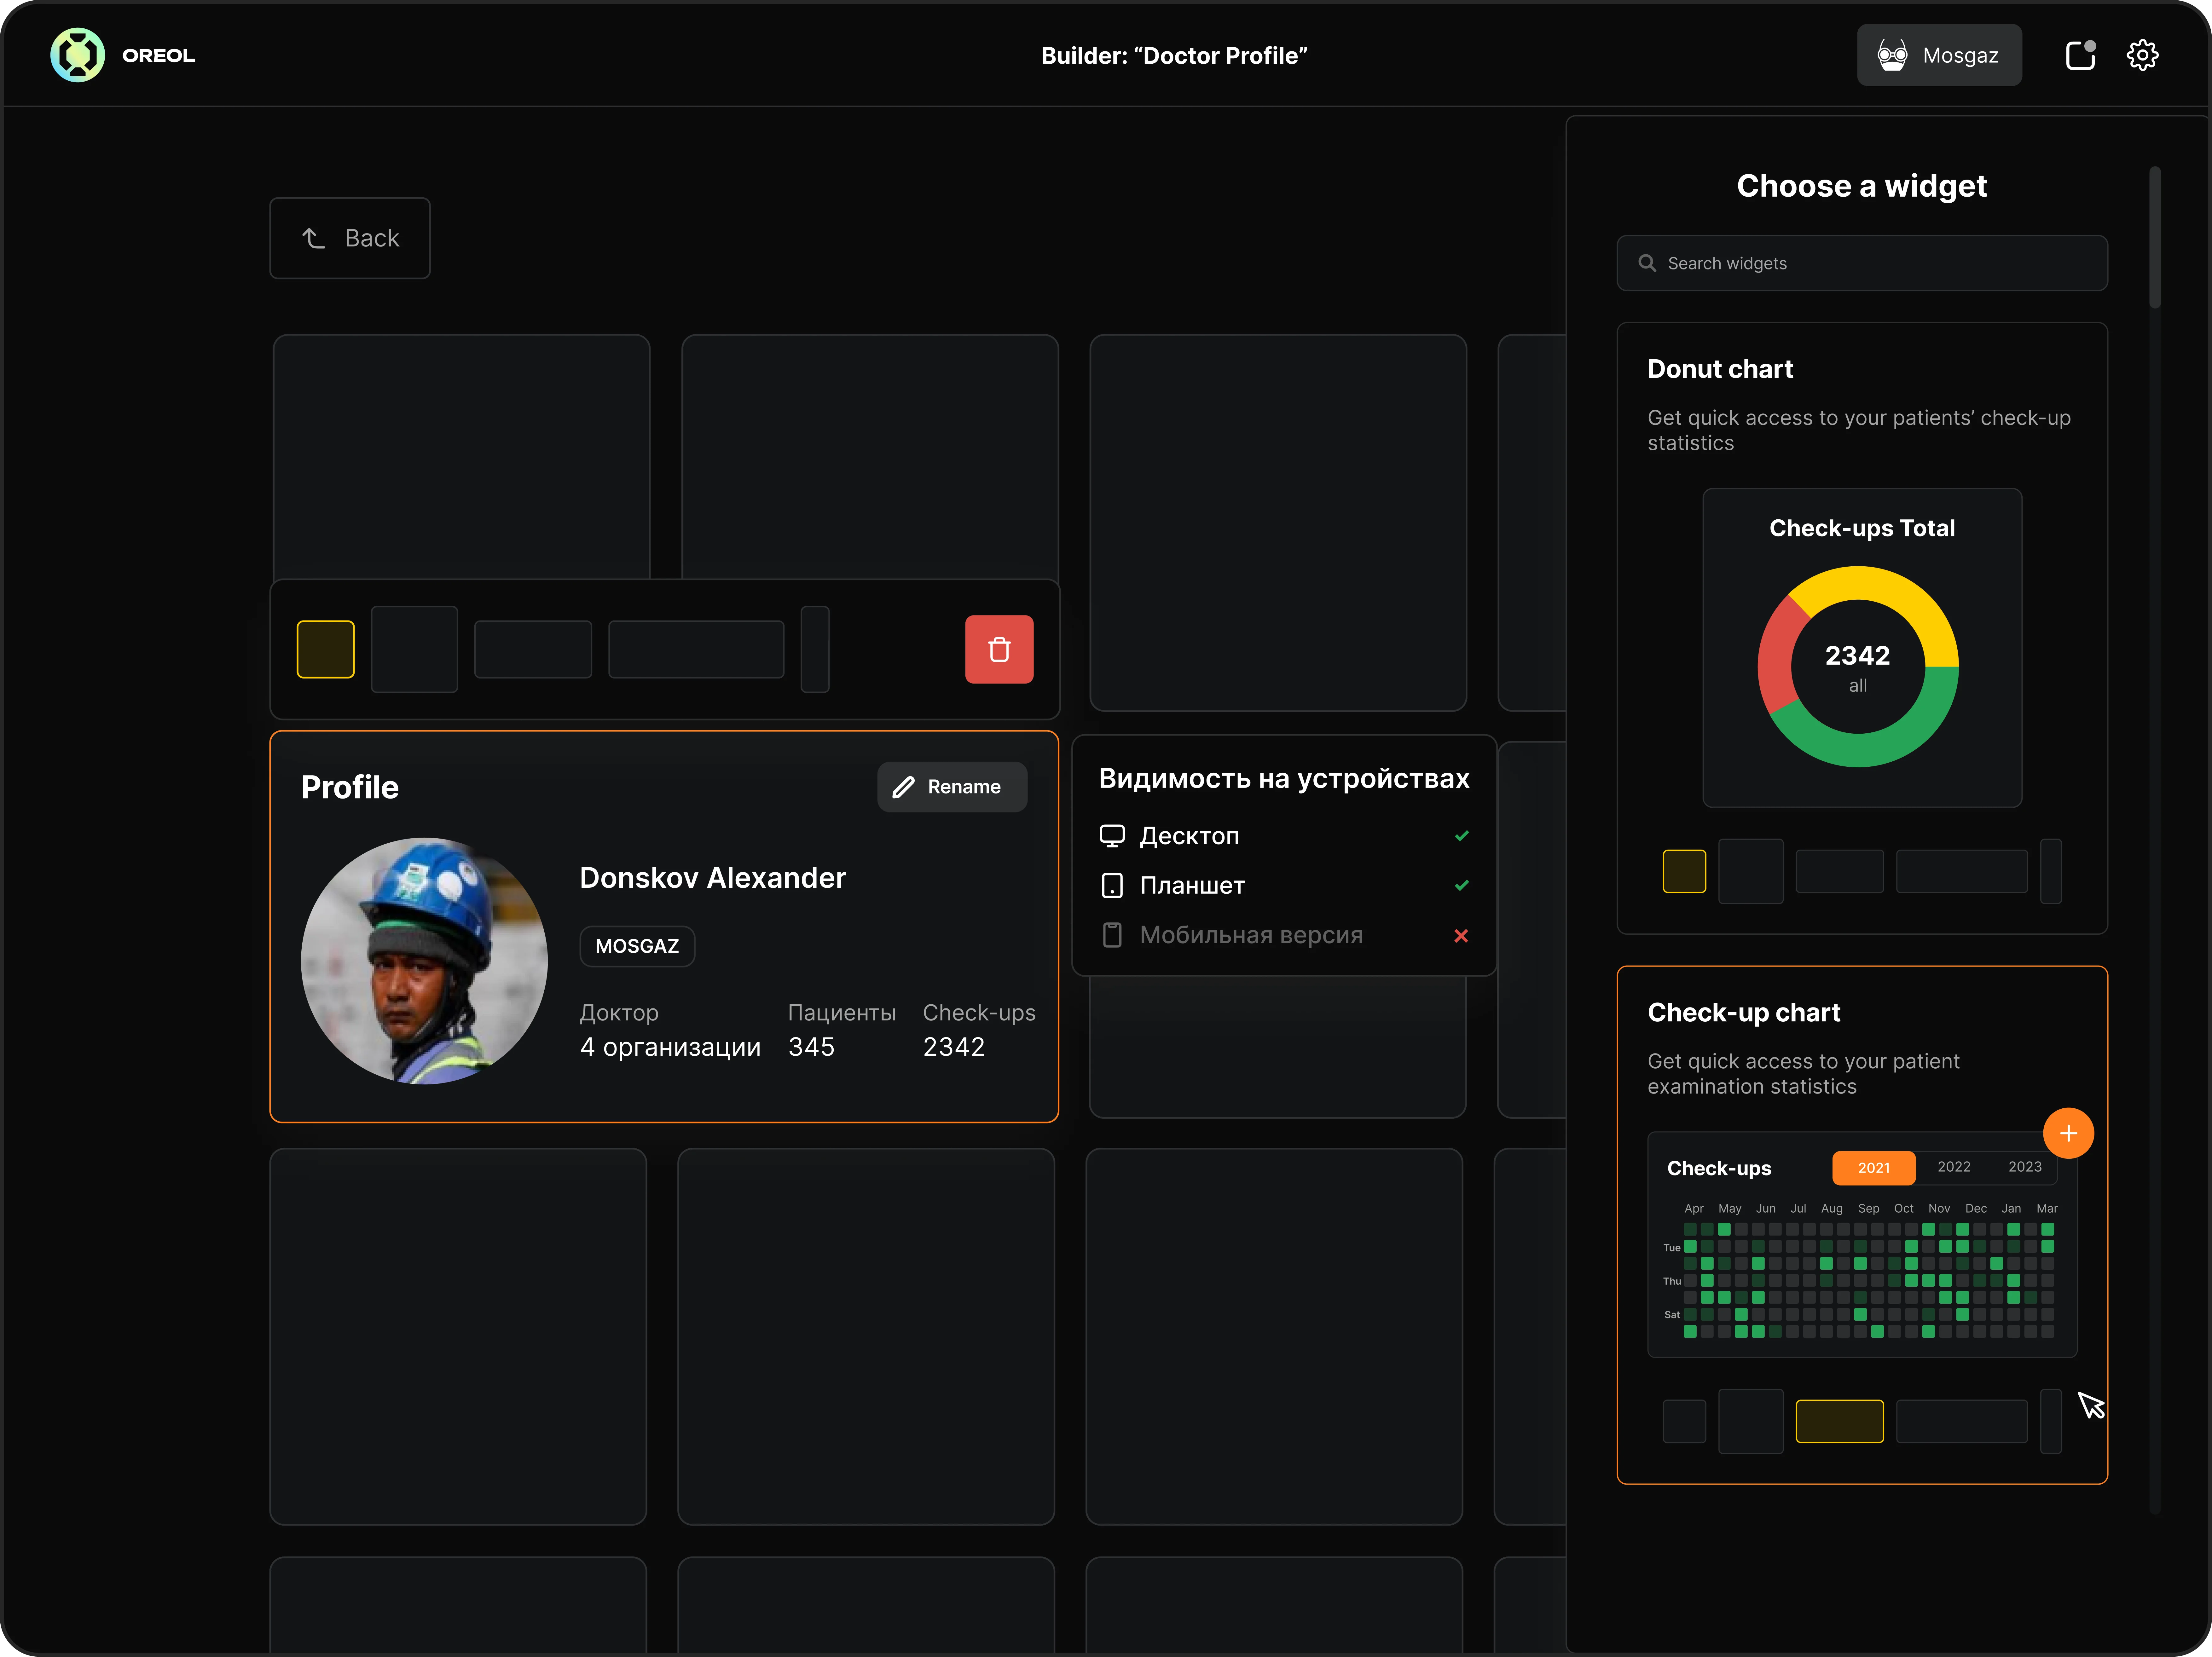Delete the selected widget via red trash icon
This screenshot has height=1657, width=2212.
(x=999, y=649)
